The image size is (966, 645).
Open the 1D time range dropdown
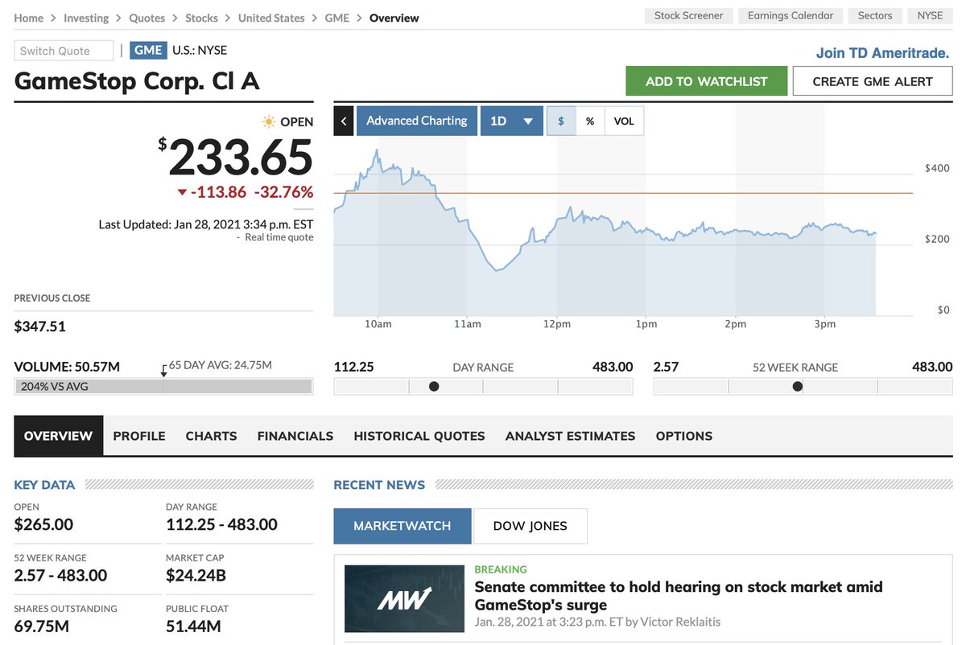[512, 121]
